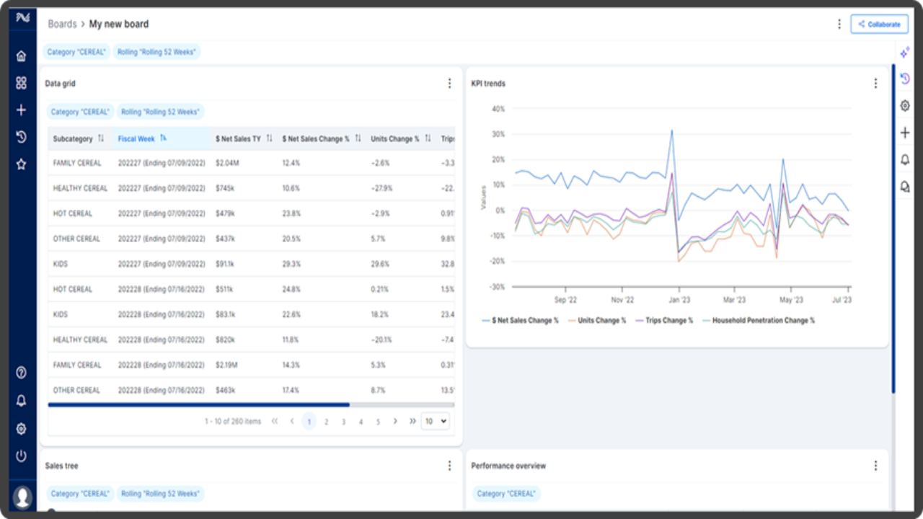This screenshot has height=519, width=923.
Task: Open KPI trends widget options menu
Action: 876,84
